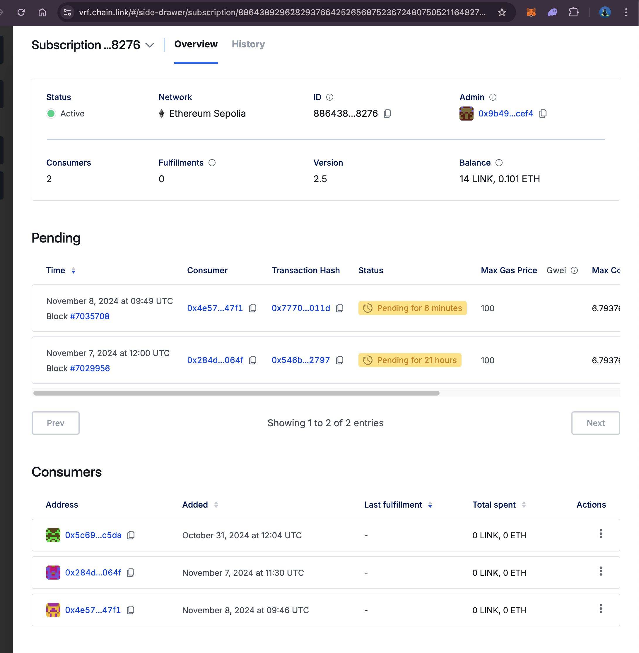The height and width of the screenshot is (653, 639).
Task: Open the Chrome three-dot menu
Action: [626, 12]
